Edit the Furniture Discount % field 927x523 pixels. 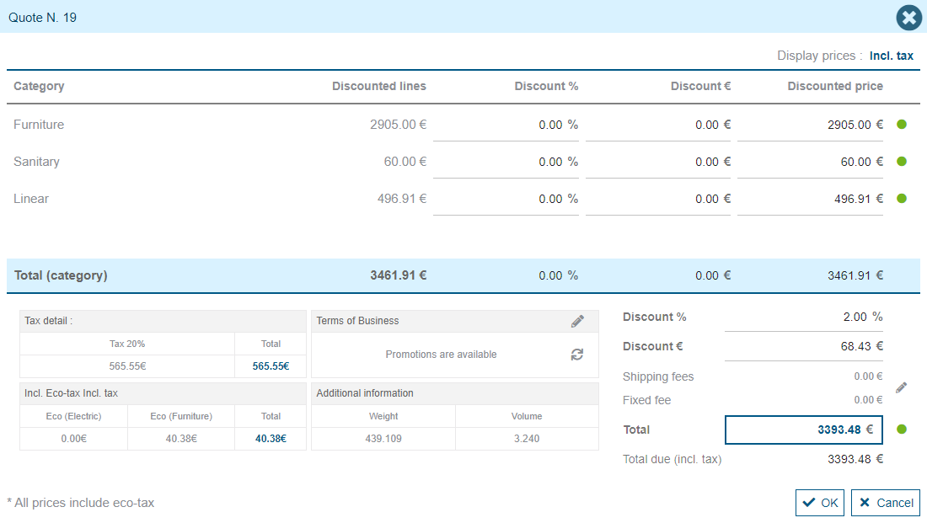click(x=506, y=125)
